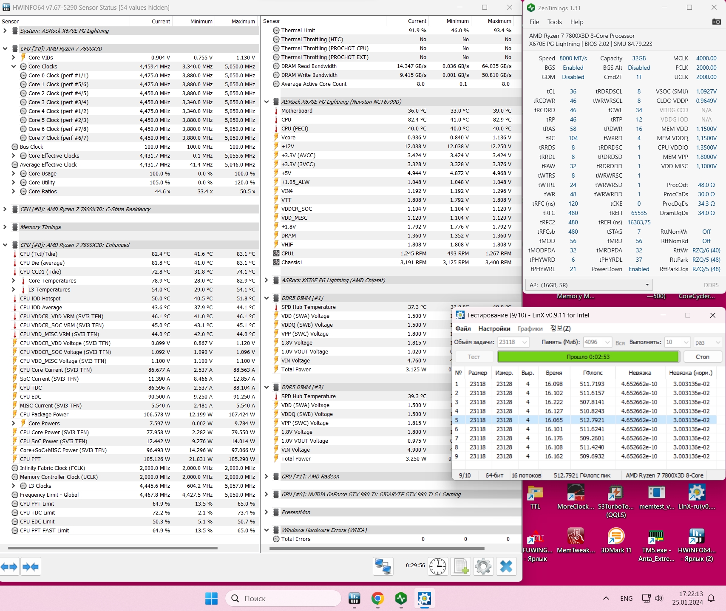Click the clock reset icon in HWiNFO toolbar

[x=438, y=566]
